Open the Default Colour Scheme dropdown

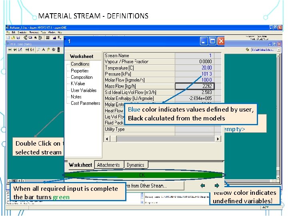(279, 50)
